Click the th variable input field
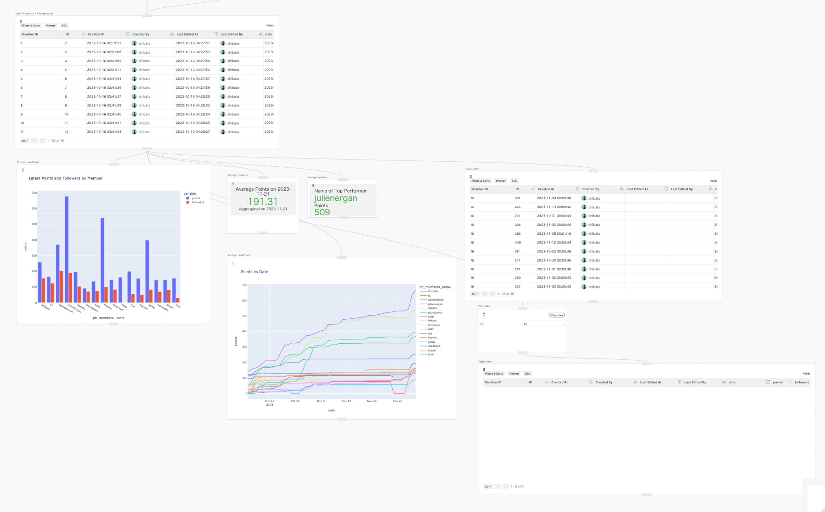 pos(543,323)
